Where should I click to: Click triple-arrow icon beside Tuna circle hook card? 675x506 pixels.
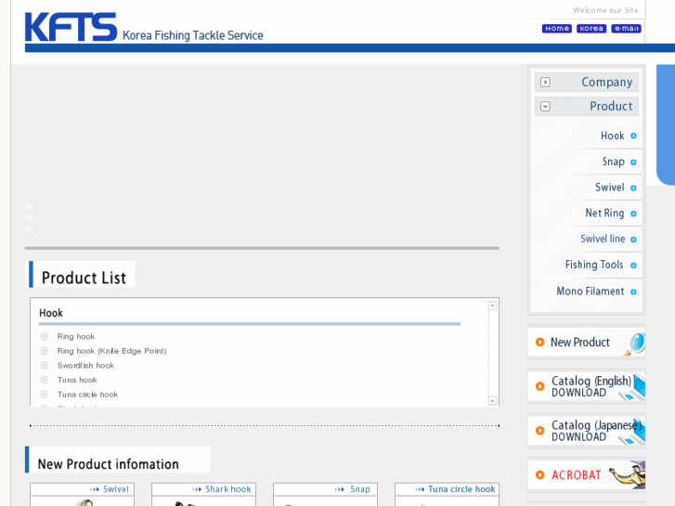tap(420, 489)
